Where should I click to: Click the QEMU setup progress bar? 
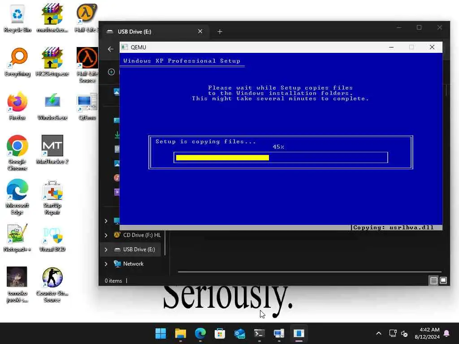pyautogui.click(x=281, y=158)
